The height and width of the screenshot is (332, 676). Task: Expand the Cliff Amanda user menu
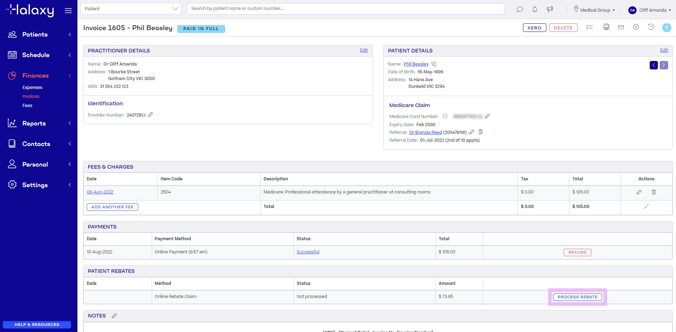point(649,10)
